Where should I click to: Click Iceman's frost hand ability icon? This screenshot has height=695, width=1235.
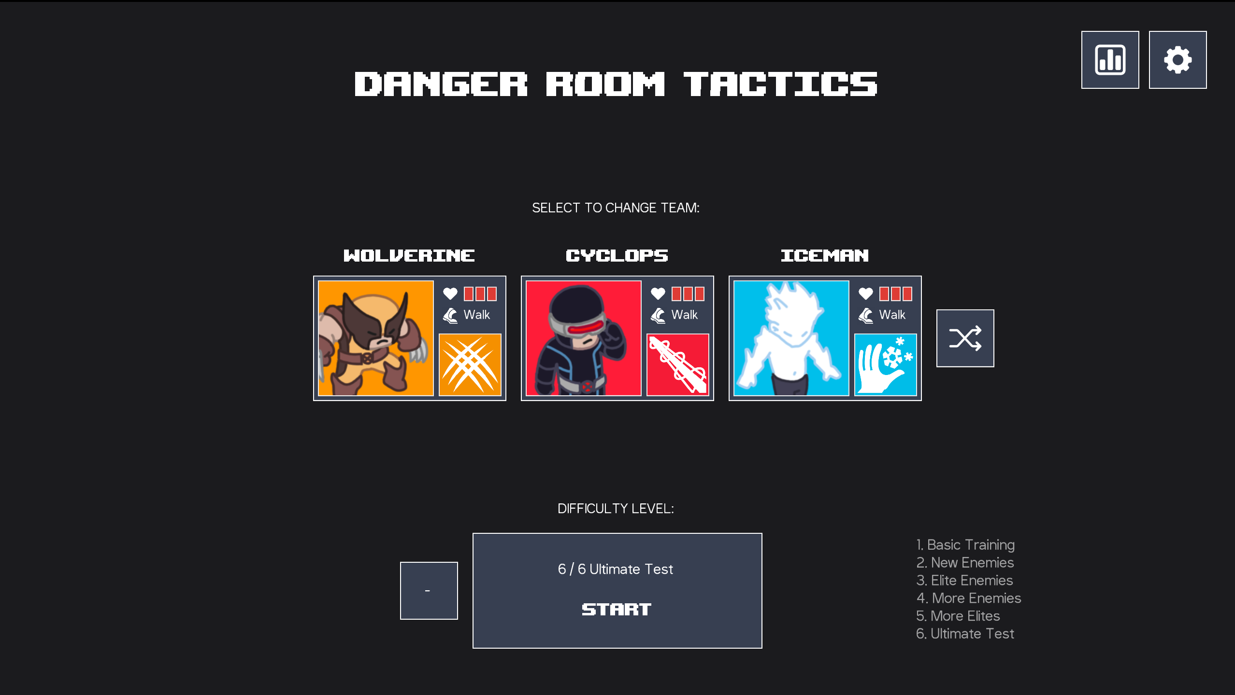(886, 365)
